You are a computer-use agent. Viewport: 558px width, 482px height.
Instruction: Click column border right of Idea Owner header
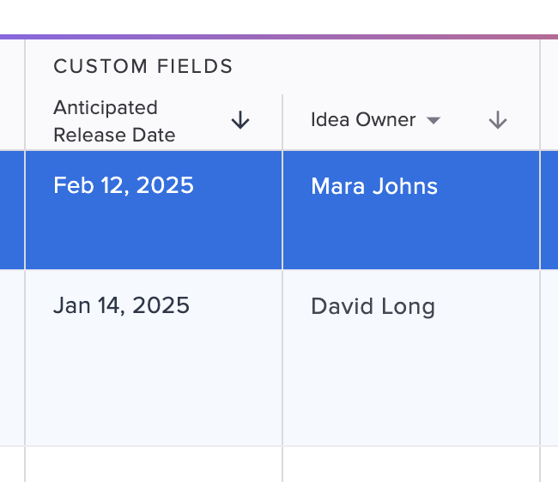click(540, 94)
